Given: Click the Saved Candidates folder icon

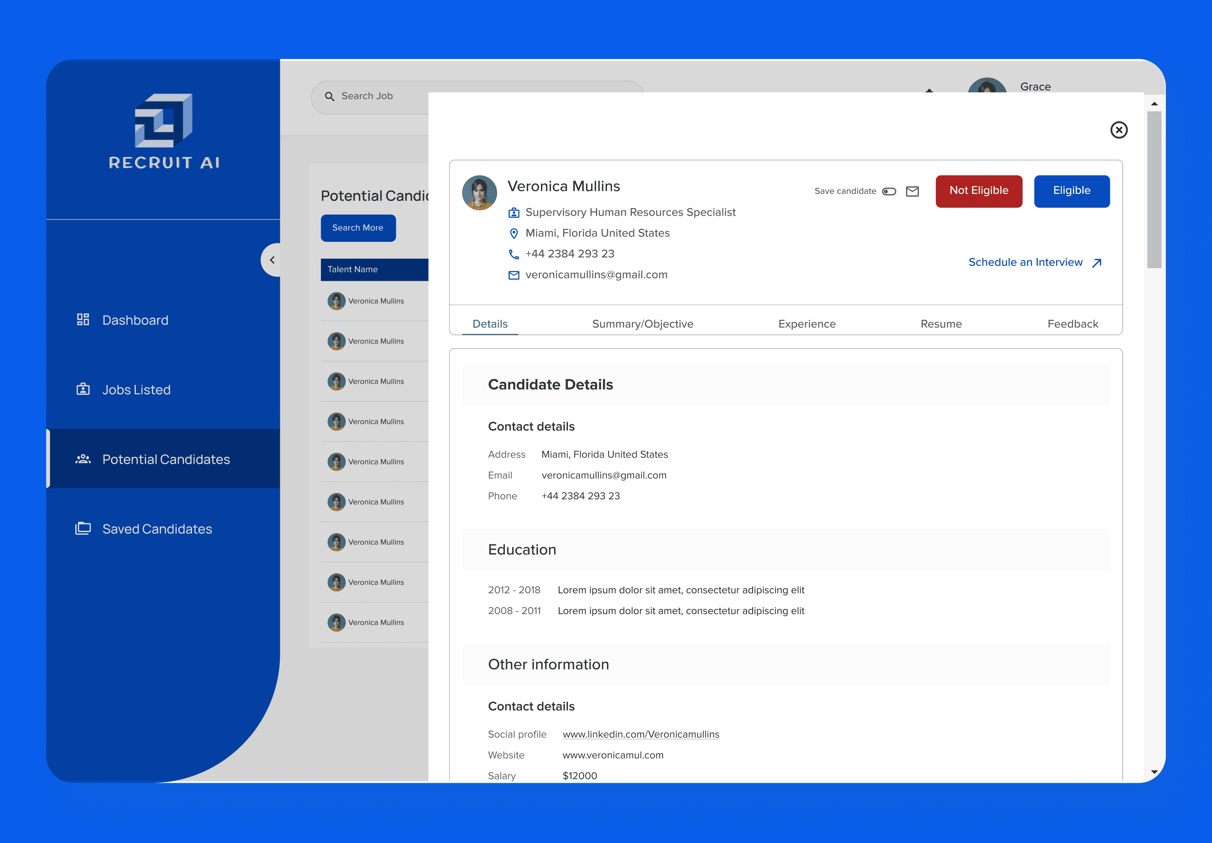Looking at the screenshot, I should pos(83,528).
